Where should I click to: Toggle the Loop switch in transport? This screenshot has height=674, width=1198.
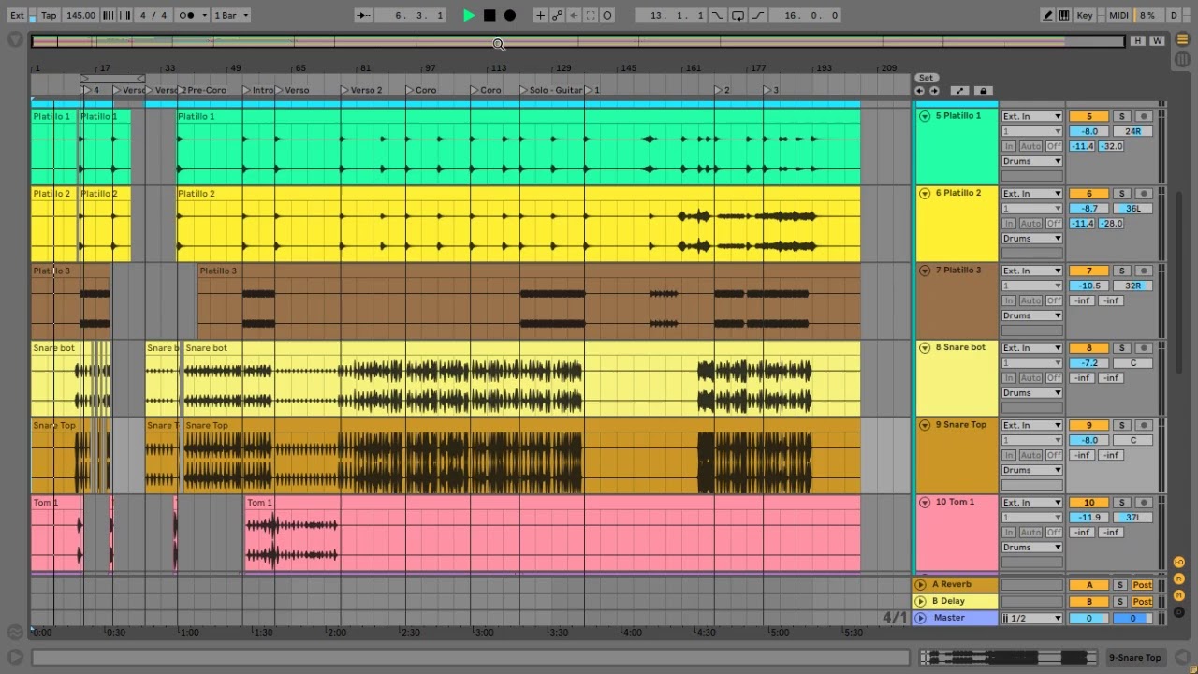click(738, 15)
